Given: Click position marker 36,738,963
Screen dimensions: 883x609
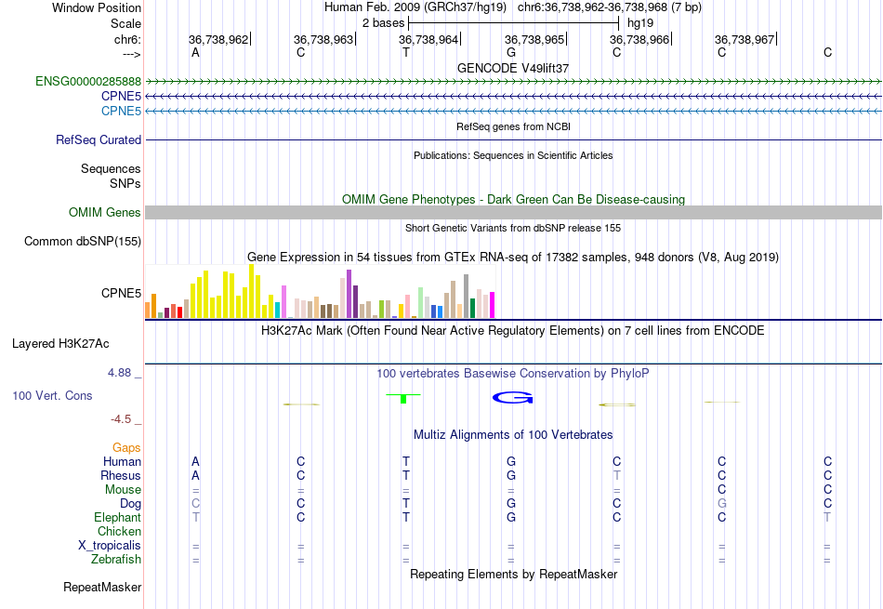Looking at the screenshot, I should tap(323, 39).
